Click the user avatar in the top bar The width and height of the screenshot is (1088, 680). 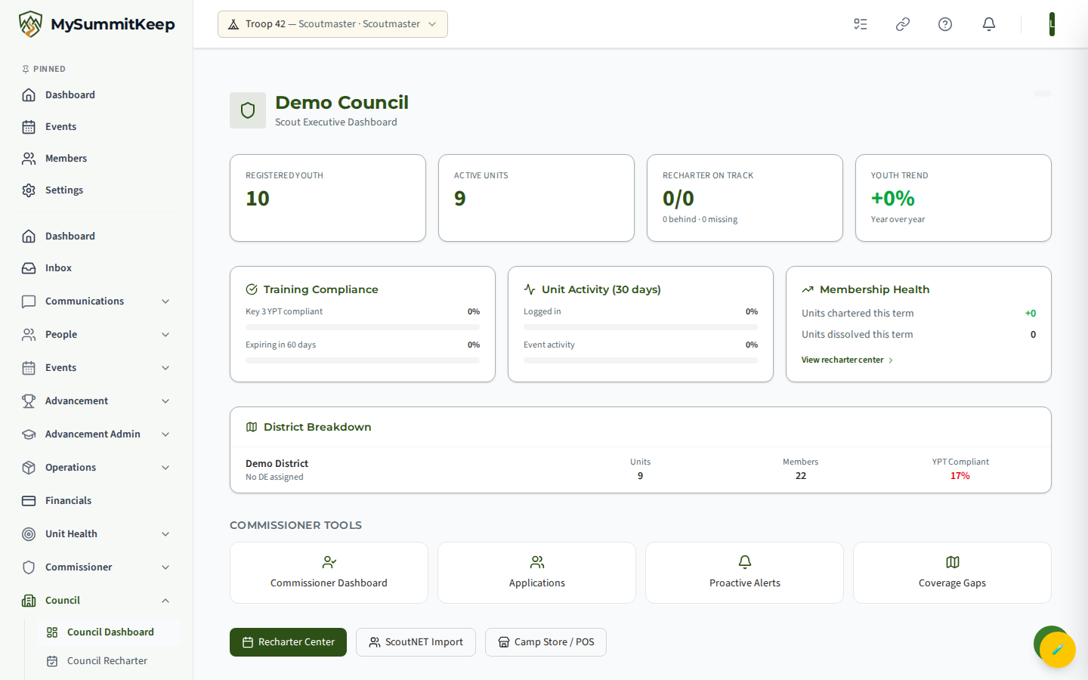1052,24
